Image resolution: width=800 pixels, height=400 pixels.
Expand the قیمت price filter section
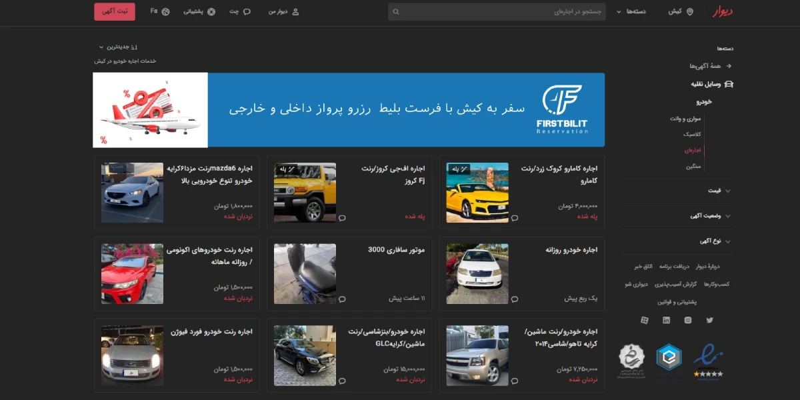pyautogui.click(x=718, y=191)
